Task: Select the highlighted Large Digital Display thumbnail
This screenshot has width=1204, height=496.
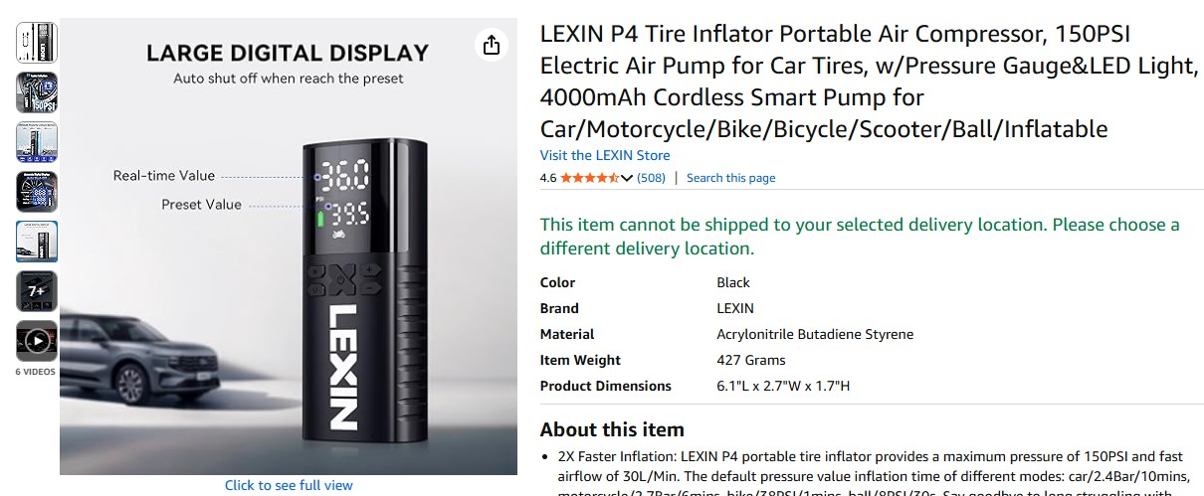Action: (37, 242)
